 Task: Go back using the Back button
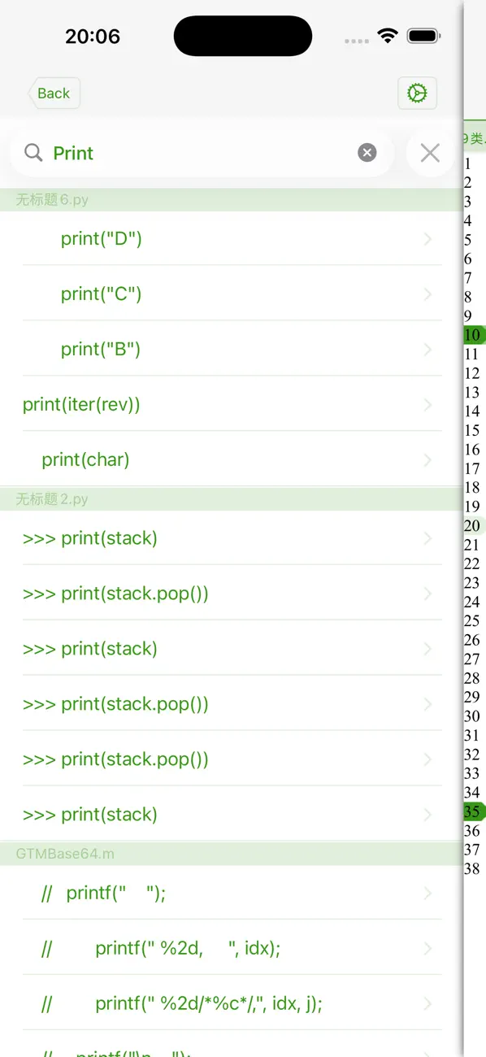(54, 93)
